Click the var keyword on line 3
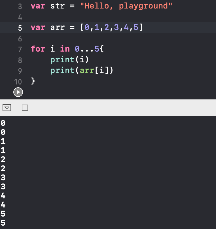The height and width of the screenshot is (229, 216). (38, 6)
